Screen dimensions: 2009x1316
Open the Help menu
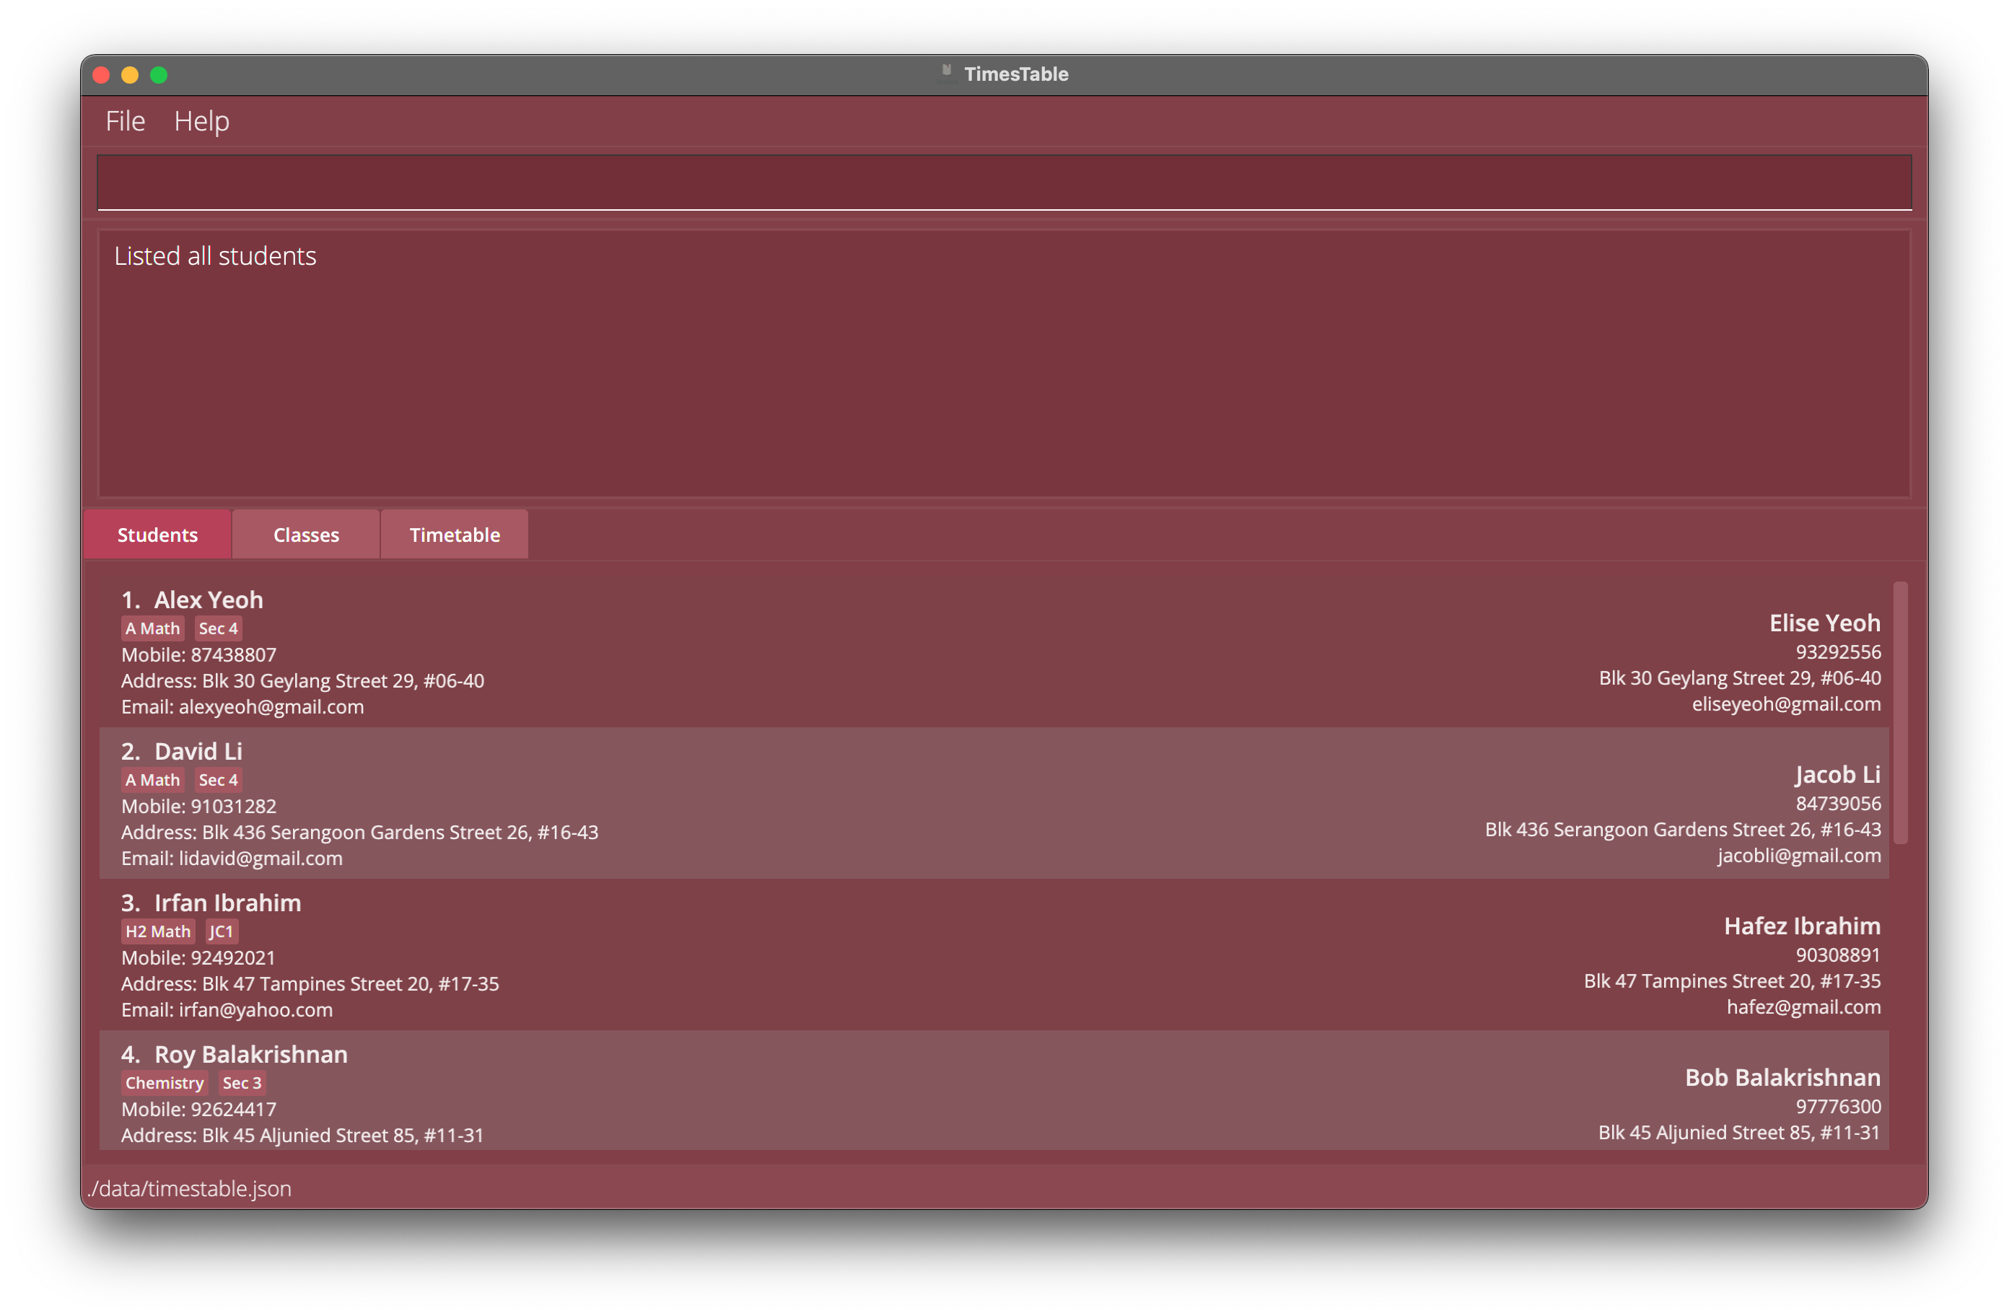pyautogui.click(x=201, y=120)
